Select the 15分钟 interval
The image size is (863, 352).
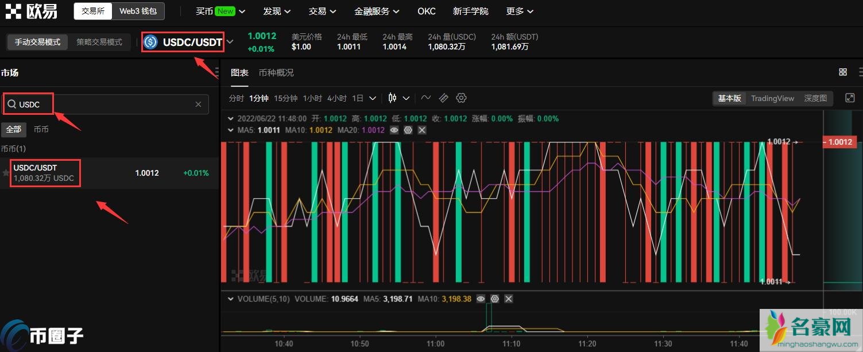tap(285, 98)
